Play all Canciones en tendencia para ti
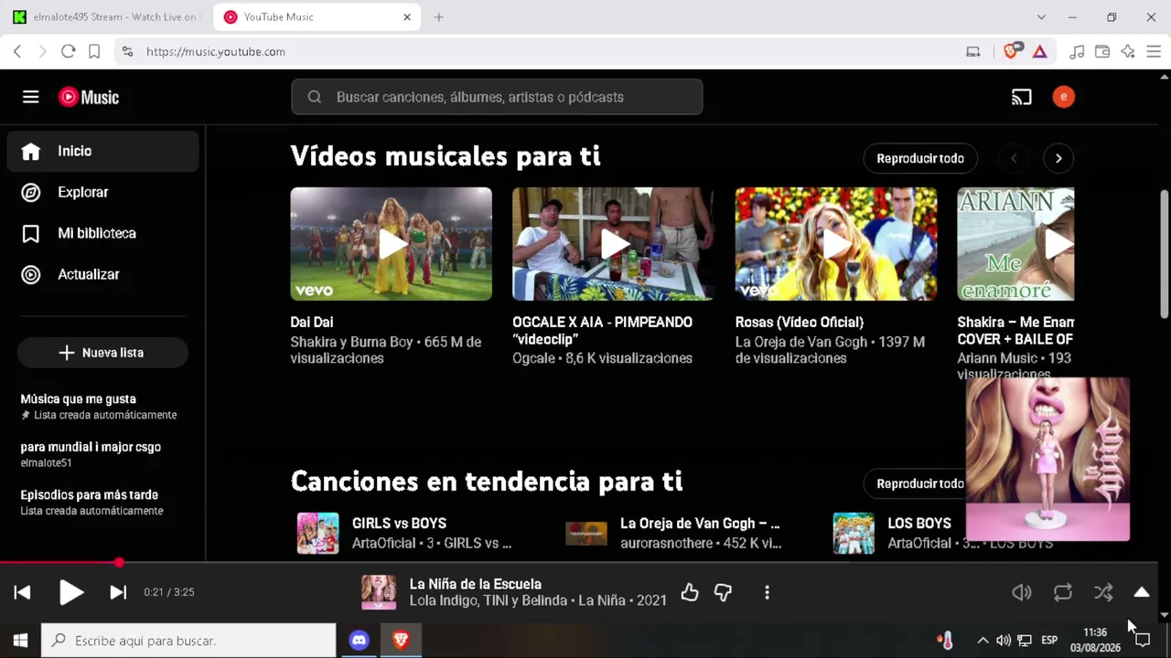The height and width of the screenshot is (658, 1171). [x=915, y=483]
